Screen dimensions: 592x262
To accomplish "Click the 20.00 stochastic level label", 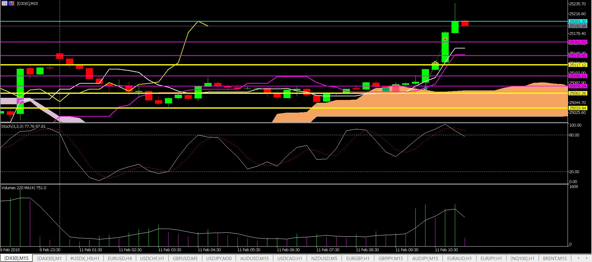I will point(574,172).
